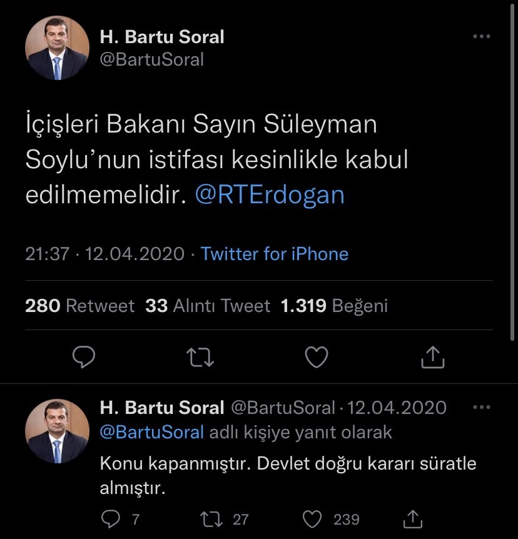Click the @BartuSoral 'yanıt olarak' mention

[x=152, y=432]
